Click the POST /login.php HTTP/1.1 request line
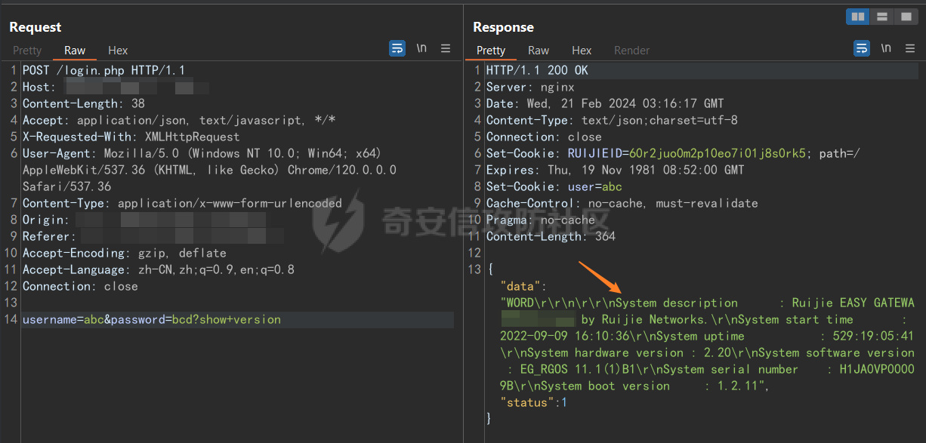 tap(103, 70)
